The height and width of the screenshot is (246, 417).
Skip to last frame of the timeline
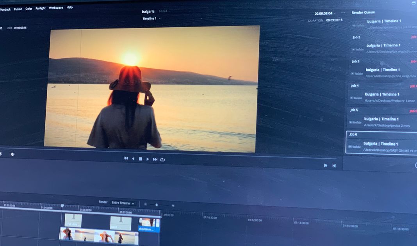(155, 159)
